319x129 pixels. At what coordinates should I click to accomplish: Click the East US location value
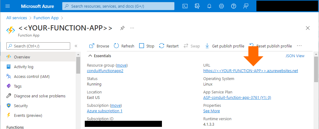point(93,98)
